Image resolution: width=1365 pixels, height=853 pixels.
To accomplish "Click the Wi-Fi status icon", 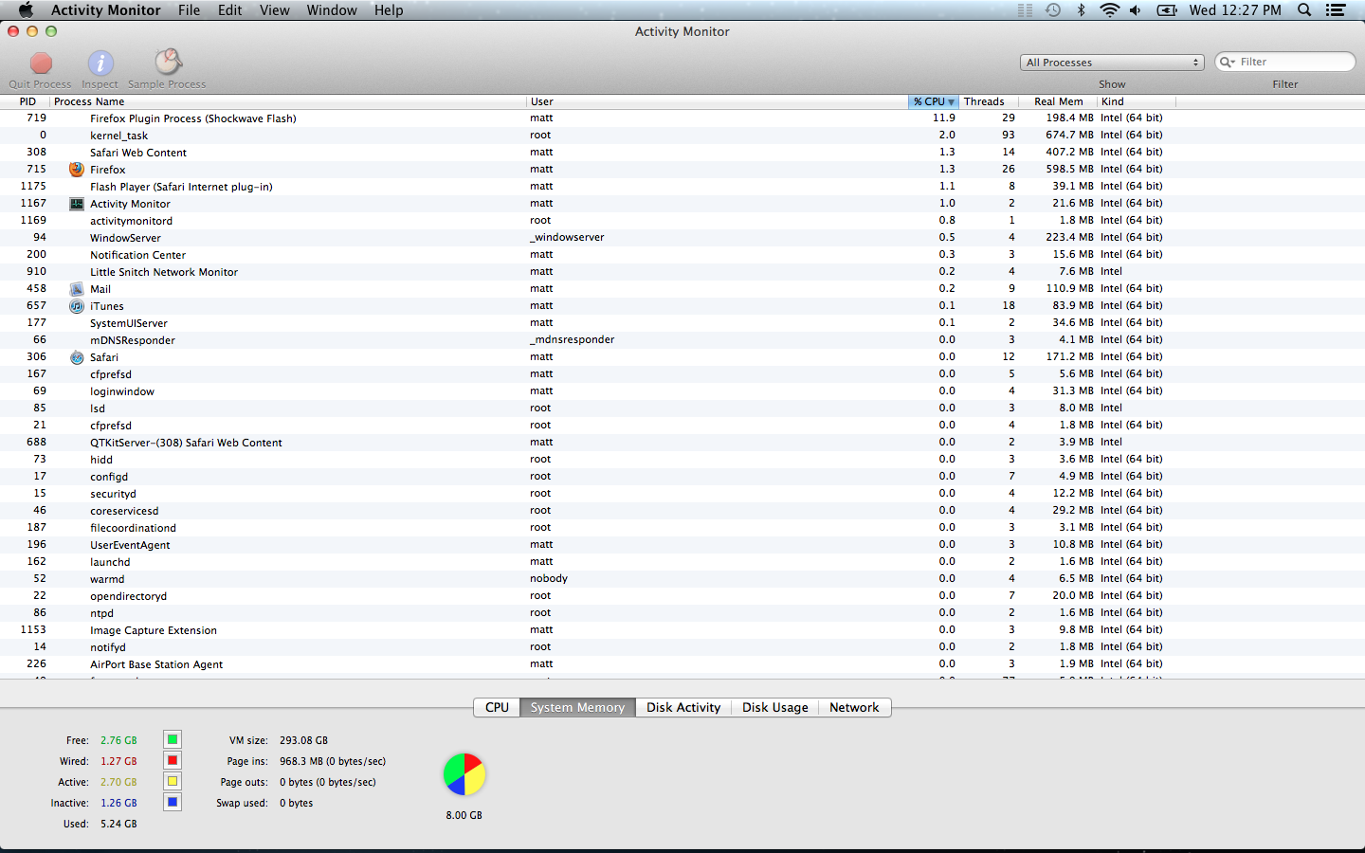I will pos(1109,10).
